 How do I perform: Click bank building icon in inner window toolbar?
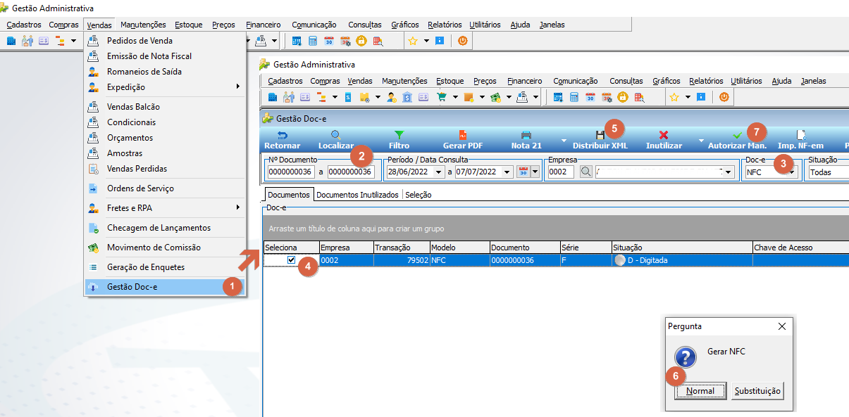407,97
